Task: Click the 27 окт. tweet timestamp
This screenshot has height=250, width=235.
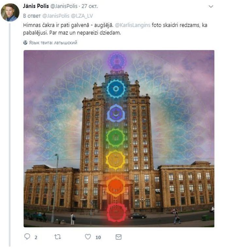Action: tap(89, 6)
